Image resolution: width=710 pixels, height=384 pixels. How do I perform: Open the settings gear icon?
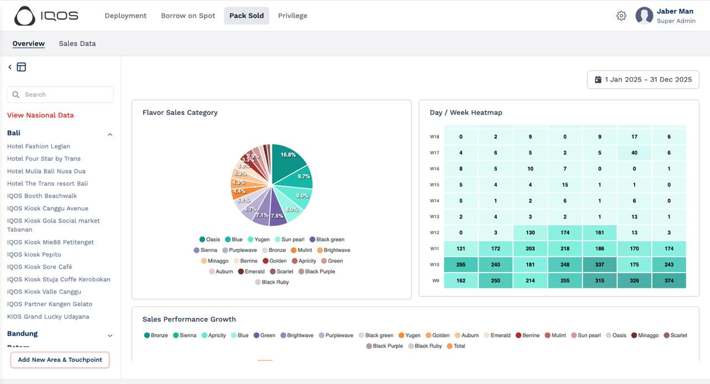(621, 16)
